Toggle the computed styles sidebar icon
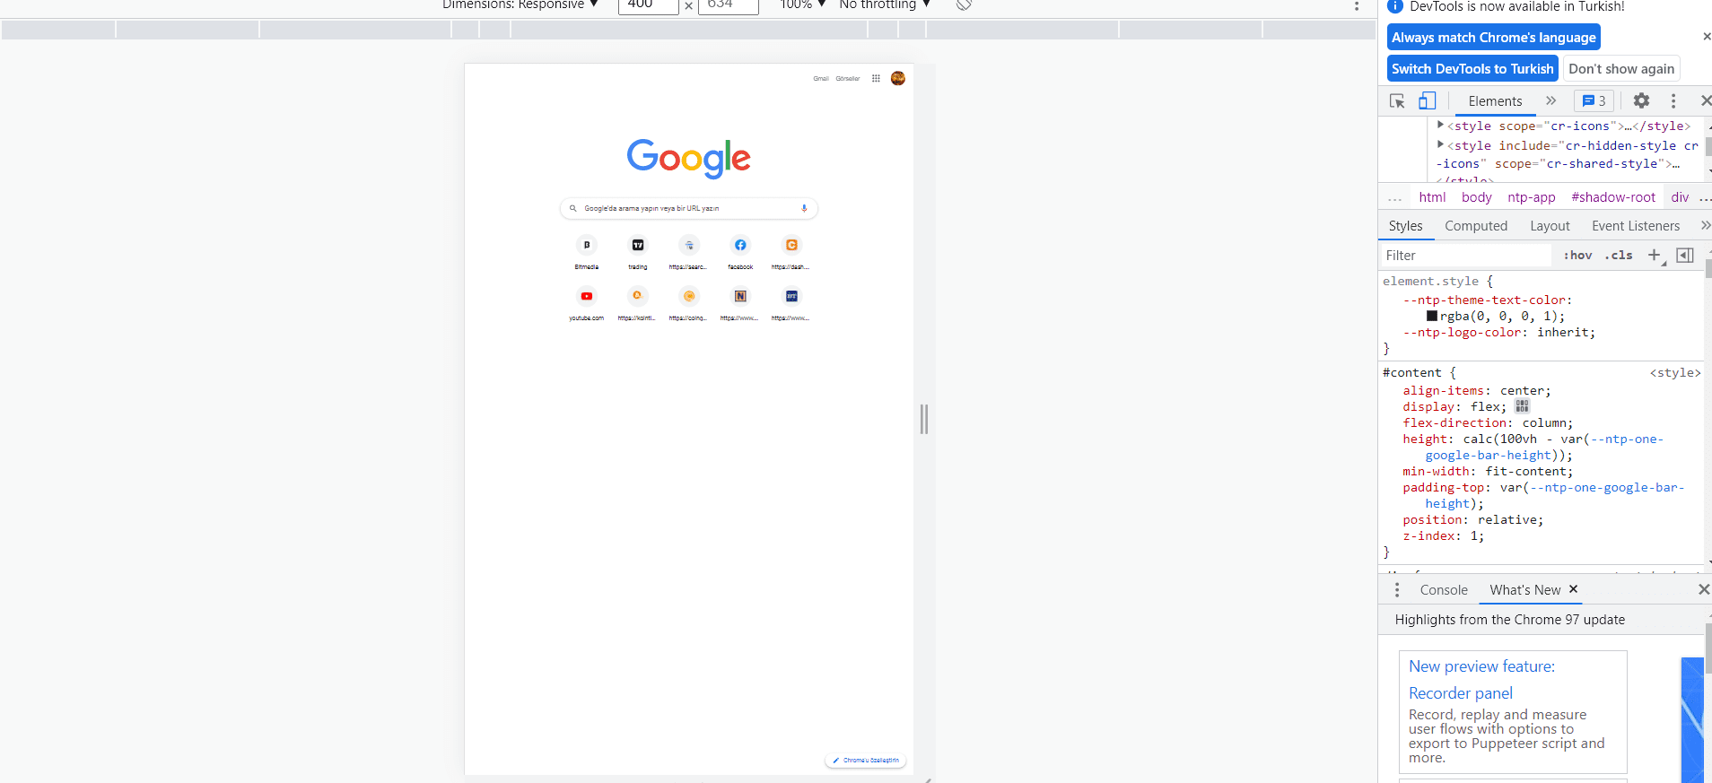This screenshot has width=1712, height=783. click(1685, 256)
